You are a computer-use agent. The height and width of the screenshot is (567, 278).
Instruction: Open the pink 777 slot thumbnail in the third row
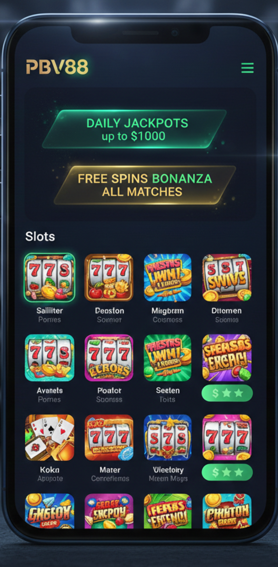click(227, 438)
